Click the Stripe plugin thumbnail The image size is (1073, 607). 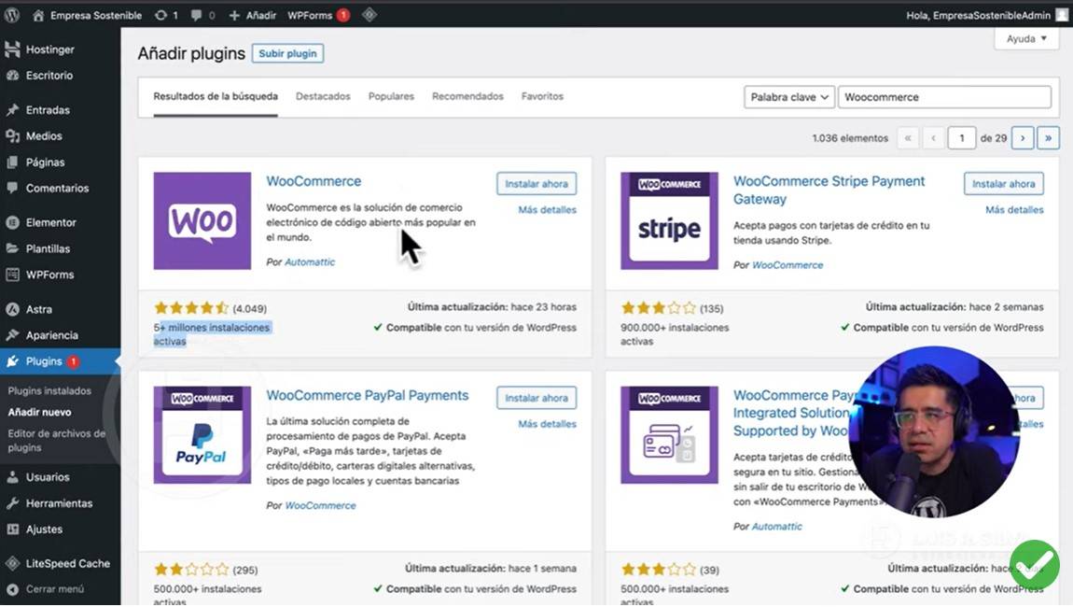point(669,220)
